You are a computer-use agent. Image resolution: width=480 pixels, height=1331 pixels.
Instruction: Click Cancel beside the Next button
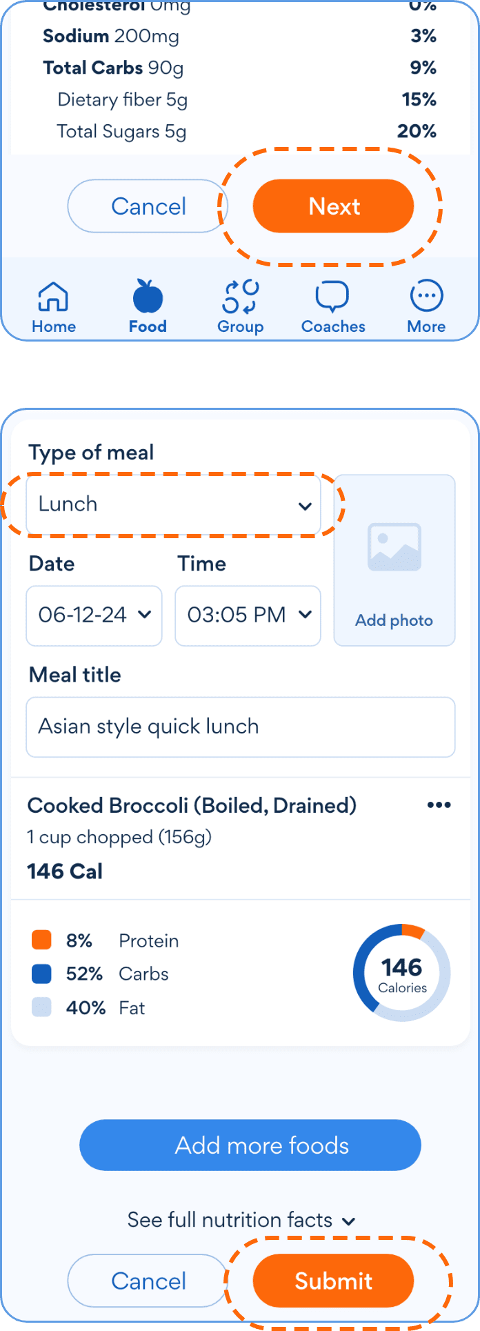(148, 206)
